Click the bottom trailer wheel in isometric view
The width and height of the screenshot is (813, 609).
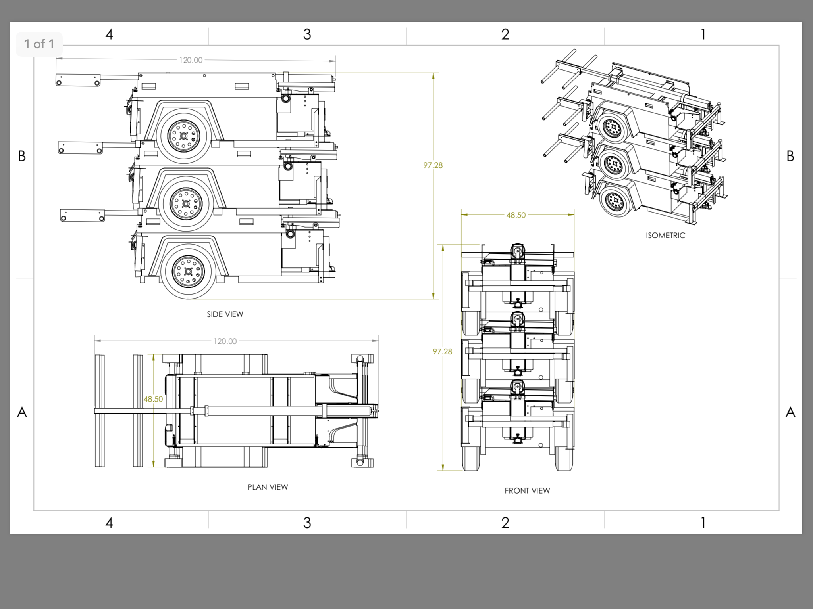[615, 202]
